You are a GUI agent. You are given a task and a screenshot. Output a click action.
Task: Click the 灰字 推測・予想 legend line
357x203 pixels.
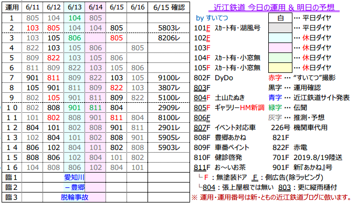click(297, 117)
